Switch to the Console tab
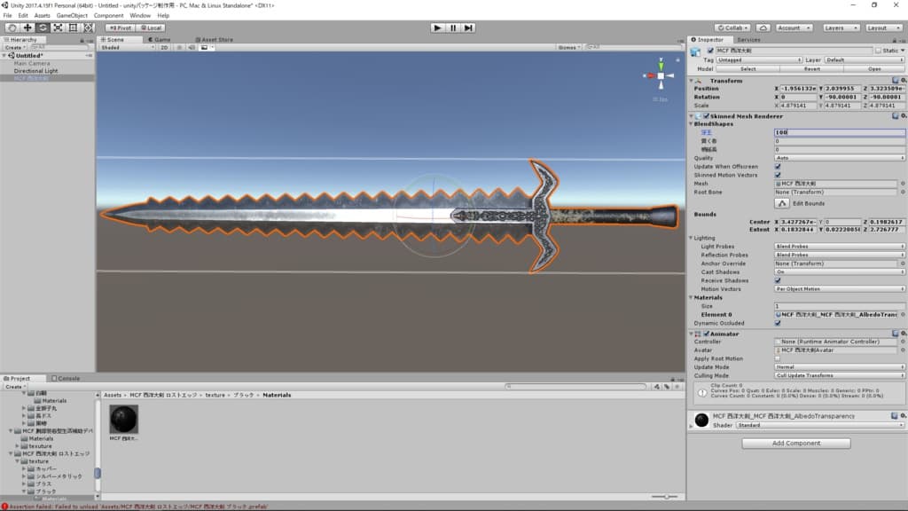 click(x=67, y=378)
